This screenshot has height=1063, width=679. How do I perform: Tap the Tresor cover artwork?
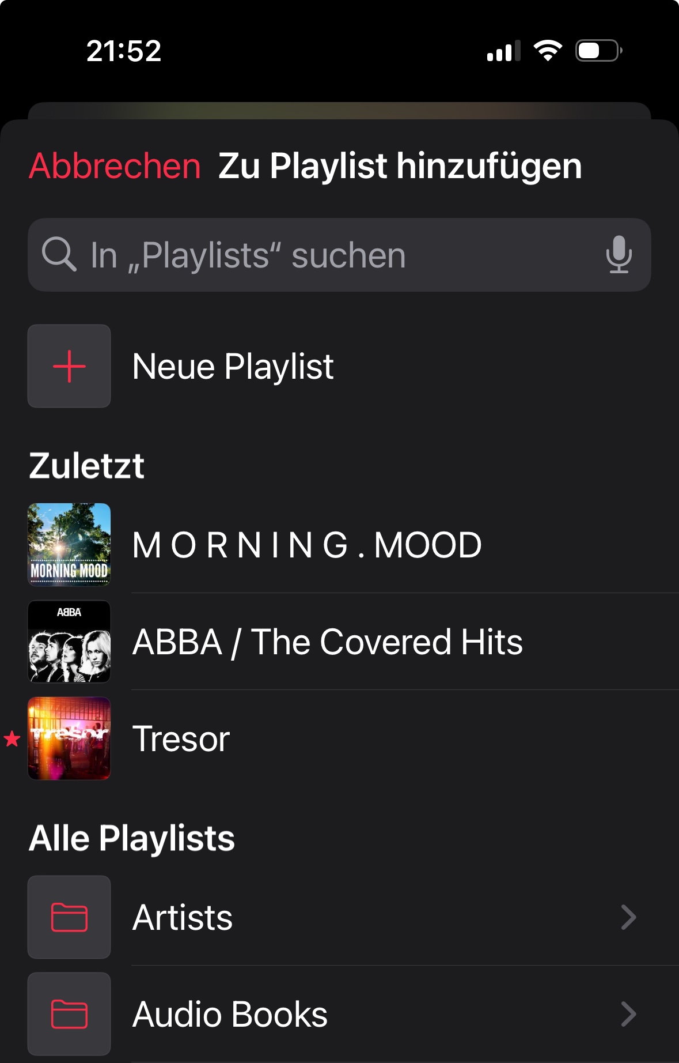pos(69,738)
